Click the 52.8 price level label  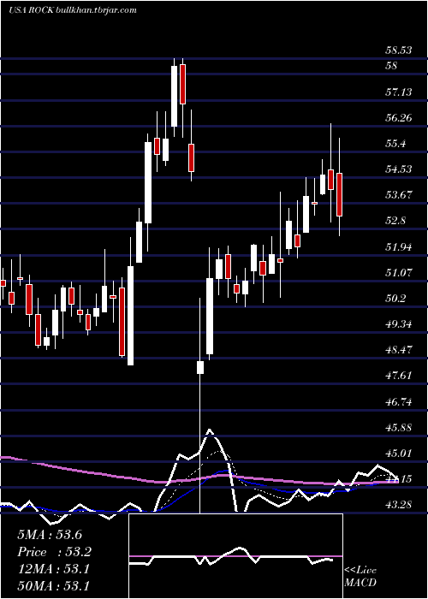(395, 221)
